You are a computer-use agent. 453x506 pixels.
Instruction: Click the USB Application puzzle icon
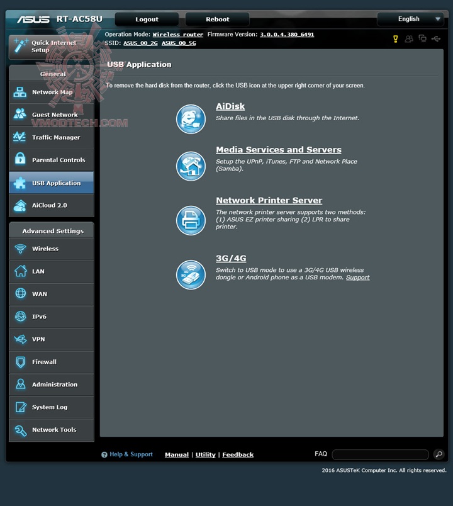point(20,183)
